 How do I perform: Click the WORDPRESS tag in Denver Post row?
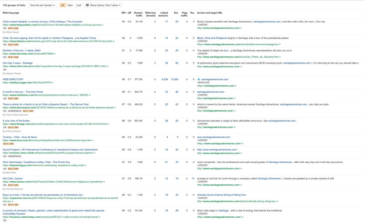14,111
